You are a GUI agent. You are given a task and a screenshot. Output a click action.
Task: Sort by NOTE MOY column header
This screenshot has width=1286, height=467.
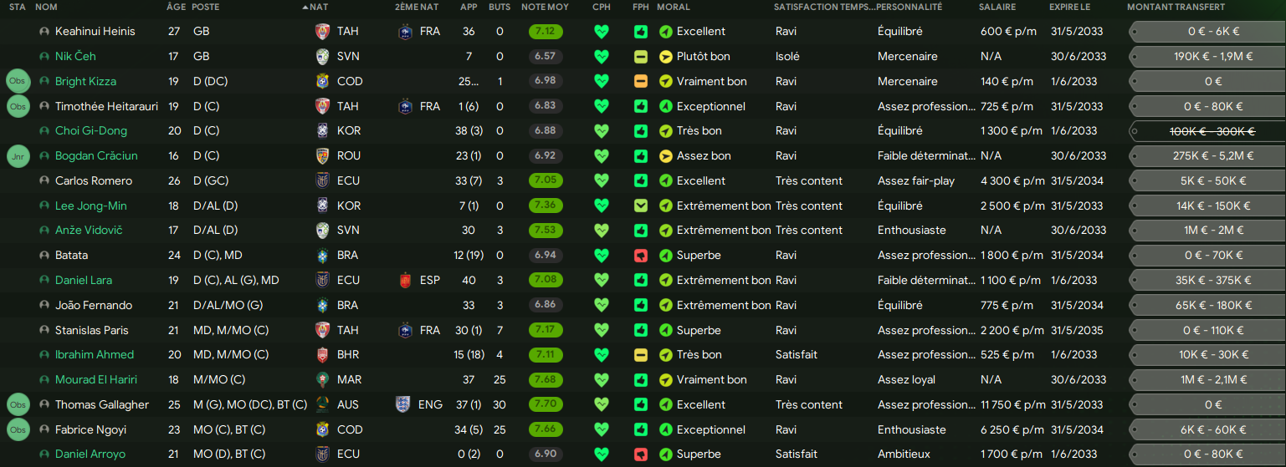pyautogui.click(x=545, y=7)
